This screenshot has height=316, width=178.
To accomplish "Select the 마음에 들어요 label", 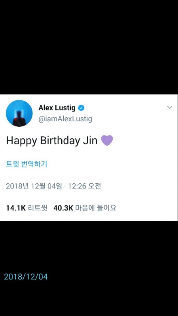I will click(x=96, y=208).
